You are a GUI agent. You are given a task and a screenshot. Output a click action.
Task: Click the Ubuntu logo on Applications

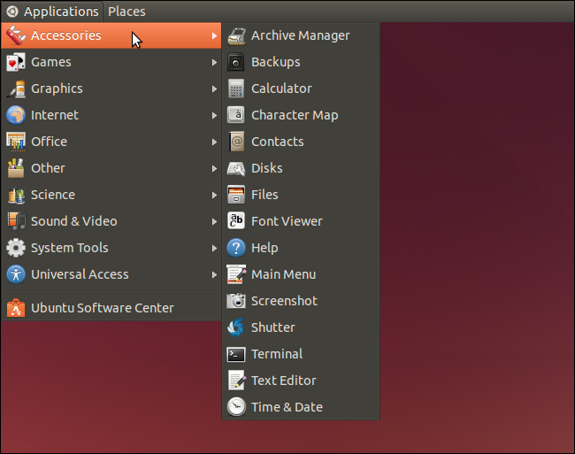(12, 12)
